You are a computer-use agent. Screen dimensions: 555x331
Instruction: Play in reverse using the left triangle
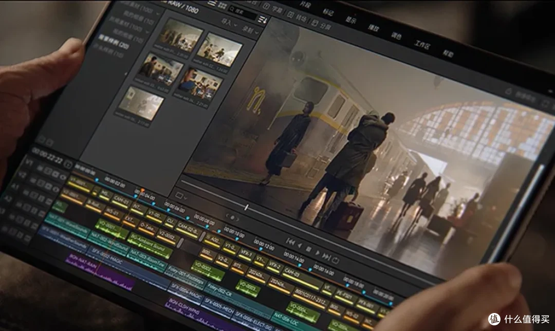pos(300,245)
